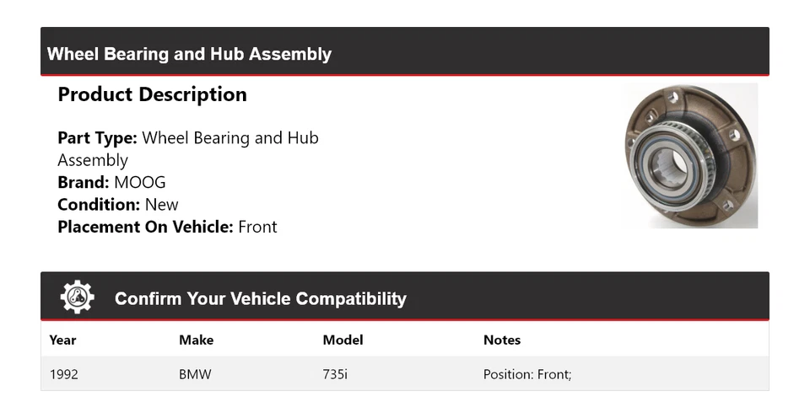Click the Wheel Bearing and Hub Assembly title bar
Image resolution: width=810 pixels, height=418 pixels.
pos(189,55)
